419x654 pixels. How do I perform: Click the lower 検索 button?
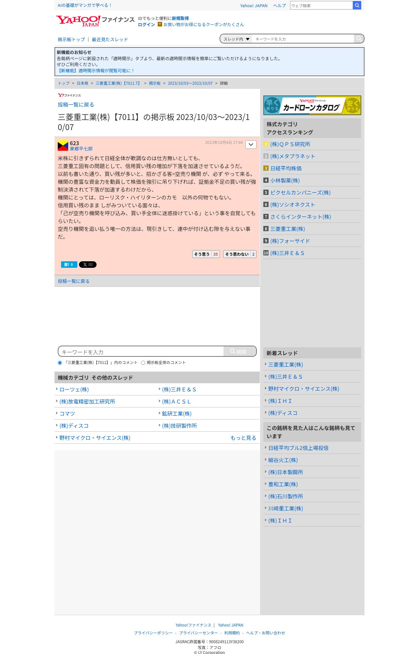240,352
